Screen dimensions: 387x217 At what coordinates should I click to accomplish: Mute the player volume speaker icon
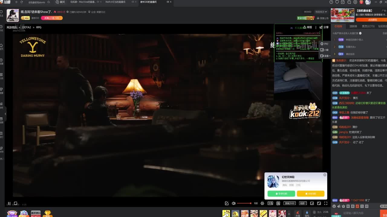[233, 203]
